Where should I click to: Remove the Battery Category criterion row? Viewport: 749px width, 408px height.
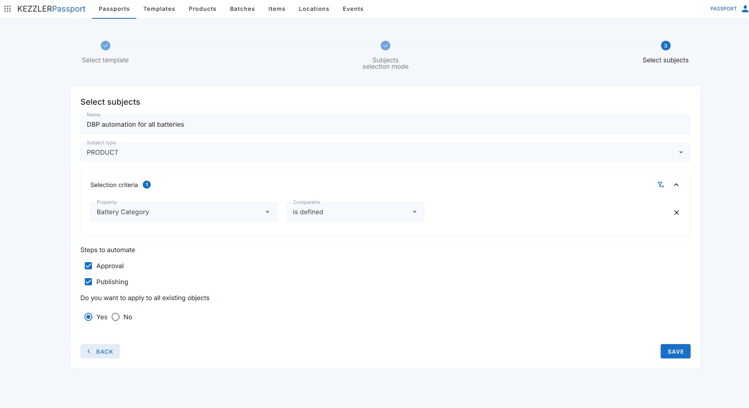click(x=676, y=213)
